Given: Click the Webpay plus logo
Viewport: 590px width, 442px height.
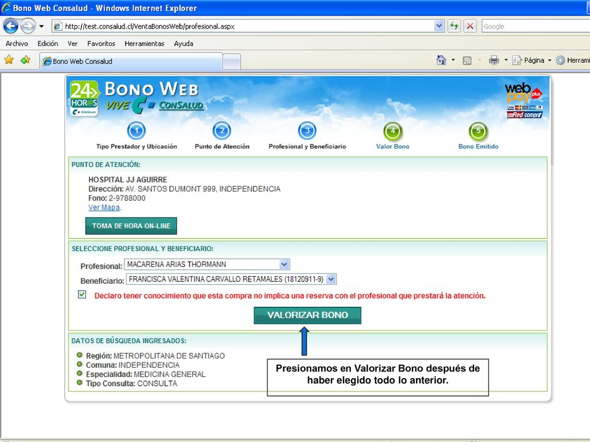Looking at the screenshot, I should pos(523,100).
